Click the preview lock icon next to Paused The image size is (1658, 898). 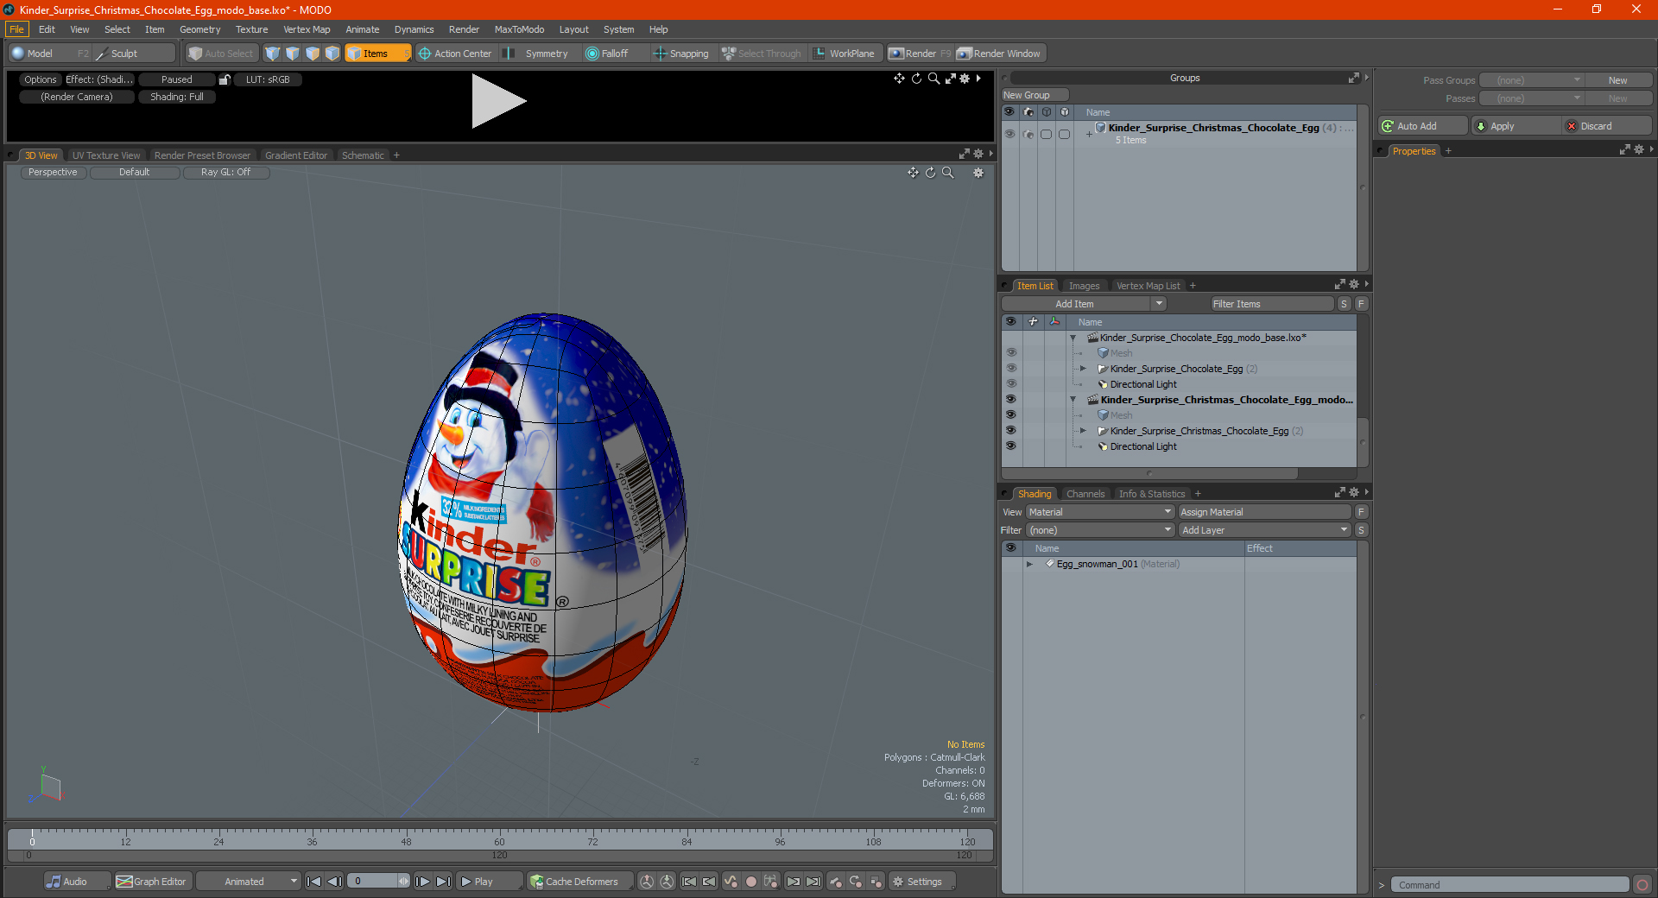click(x=225, y=79)
